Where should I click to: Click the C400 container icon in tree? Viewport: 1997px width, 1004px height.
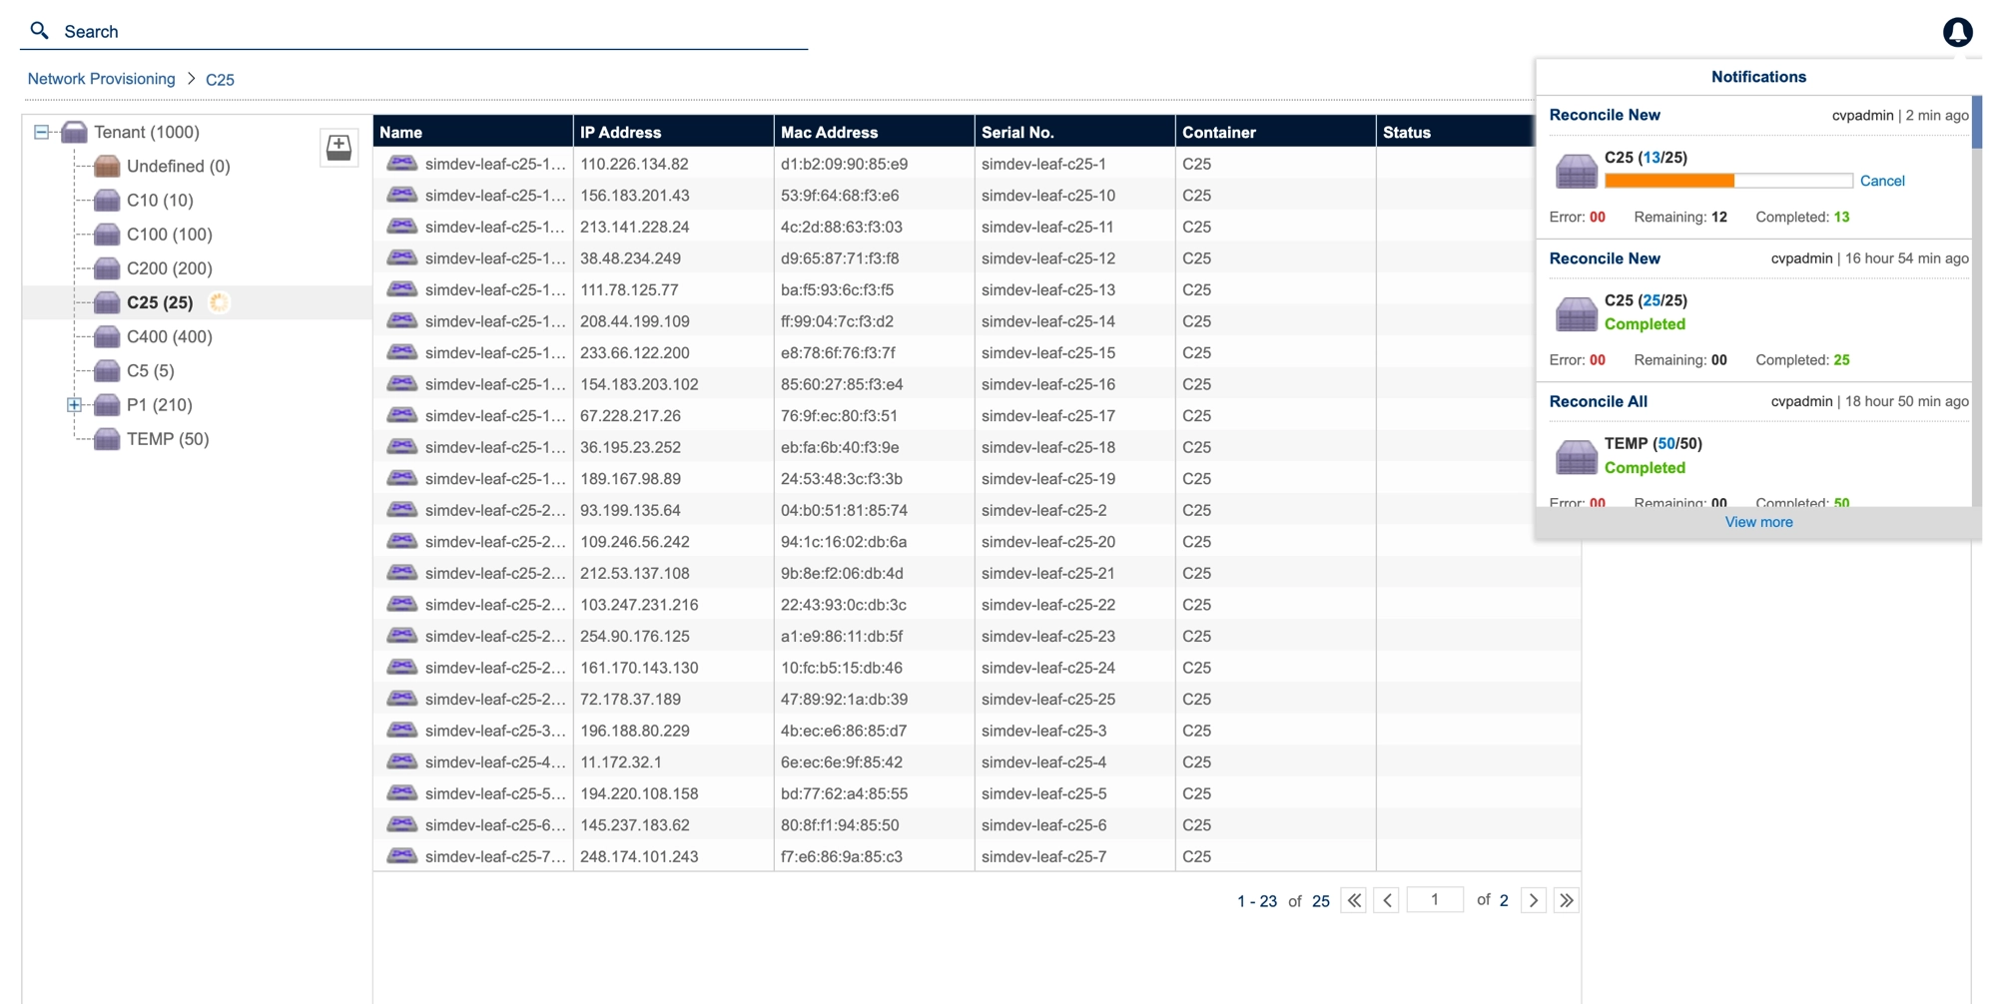(107, 337)
